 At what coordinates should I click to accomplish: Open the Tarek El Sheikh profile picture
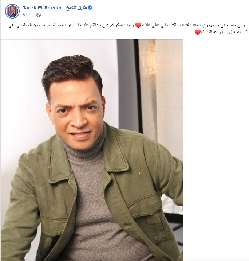pos(12,11)
